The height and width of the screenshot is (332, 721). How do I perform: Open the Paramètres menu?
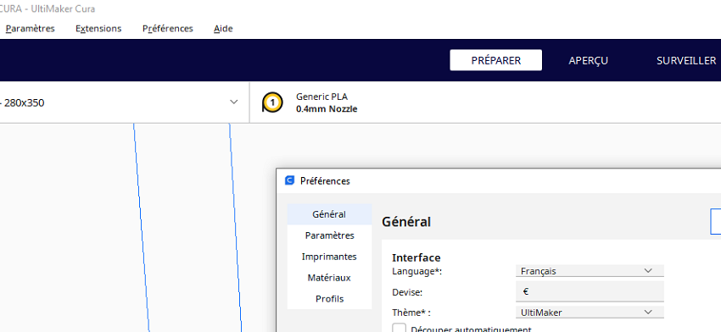30,29
